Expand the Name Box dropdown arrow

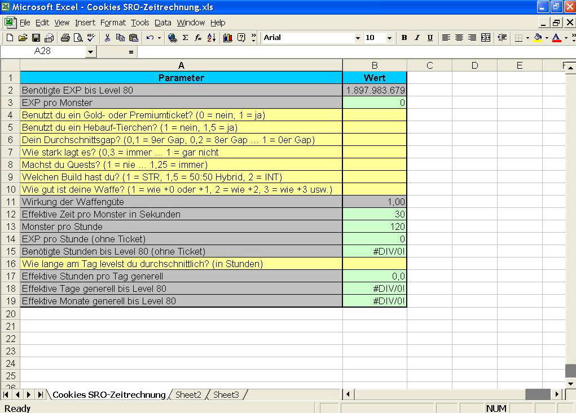point(91,51)
